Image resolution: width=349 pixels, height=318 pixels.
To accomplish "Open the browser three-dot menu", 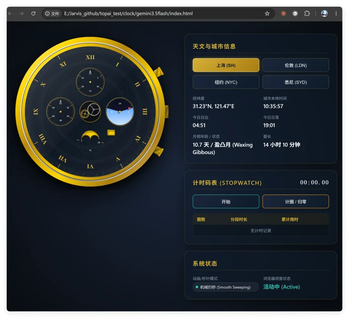I will 336,14.
